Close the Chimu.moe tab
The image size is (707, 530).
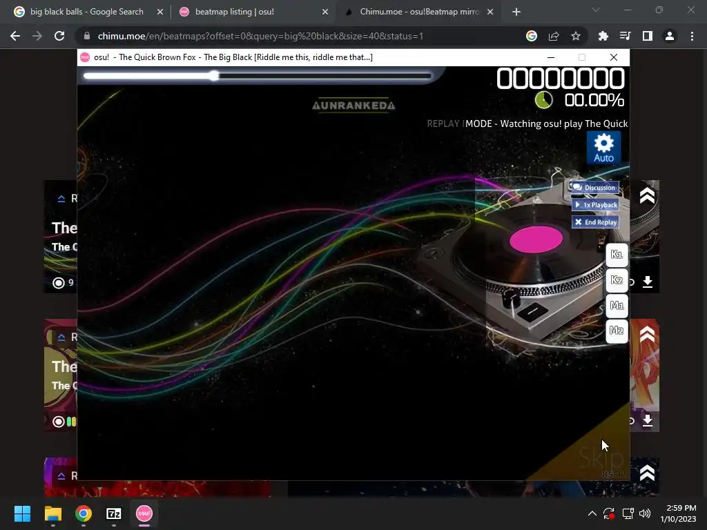coord(490,12)
